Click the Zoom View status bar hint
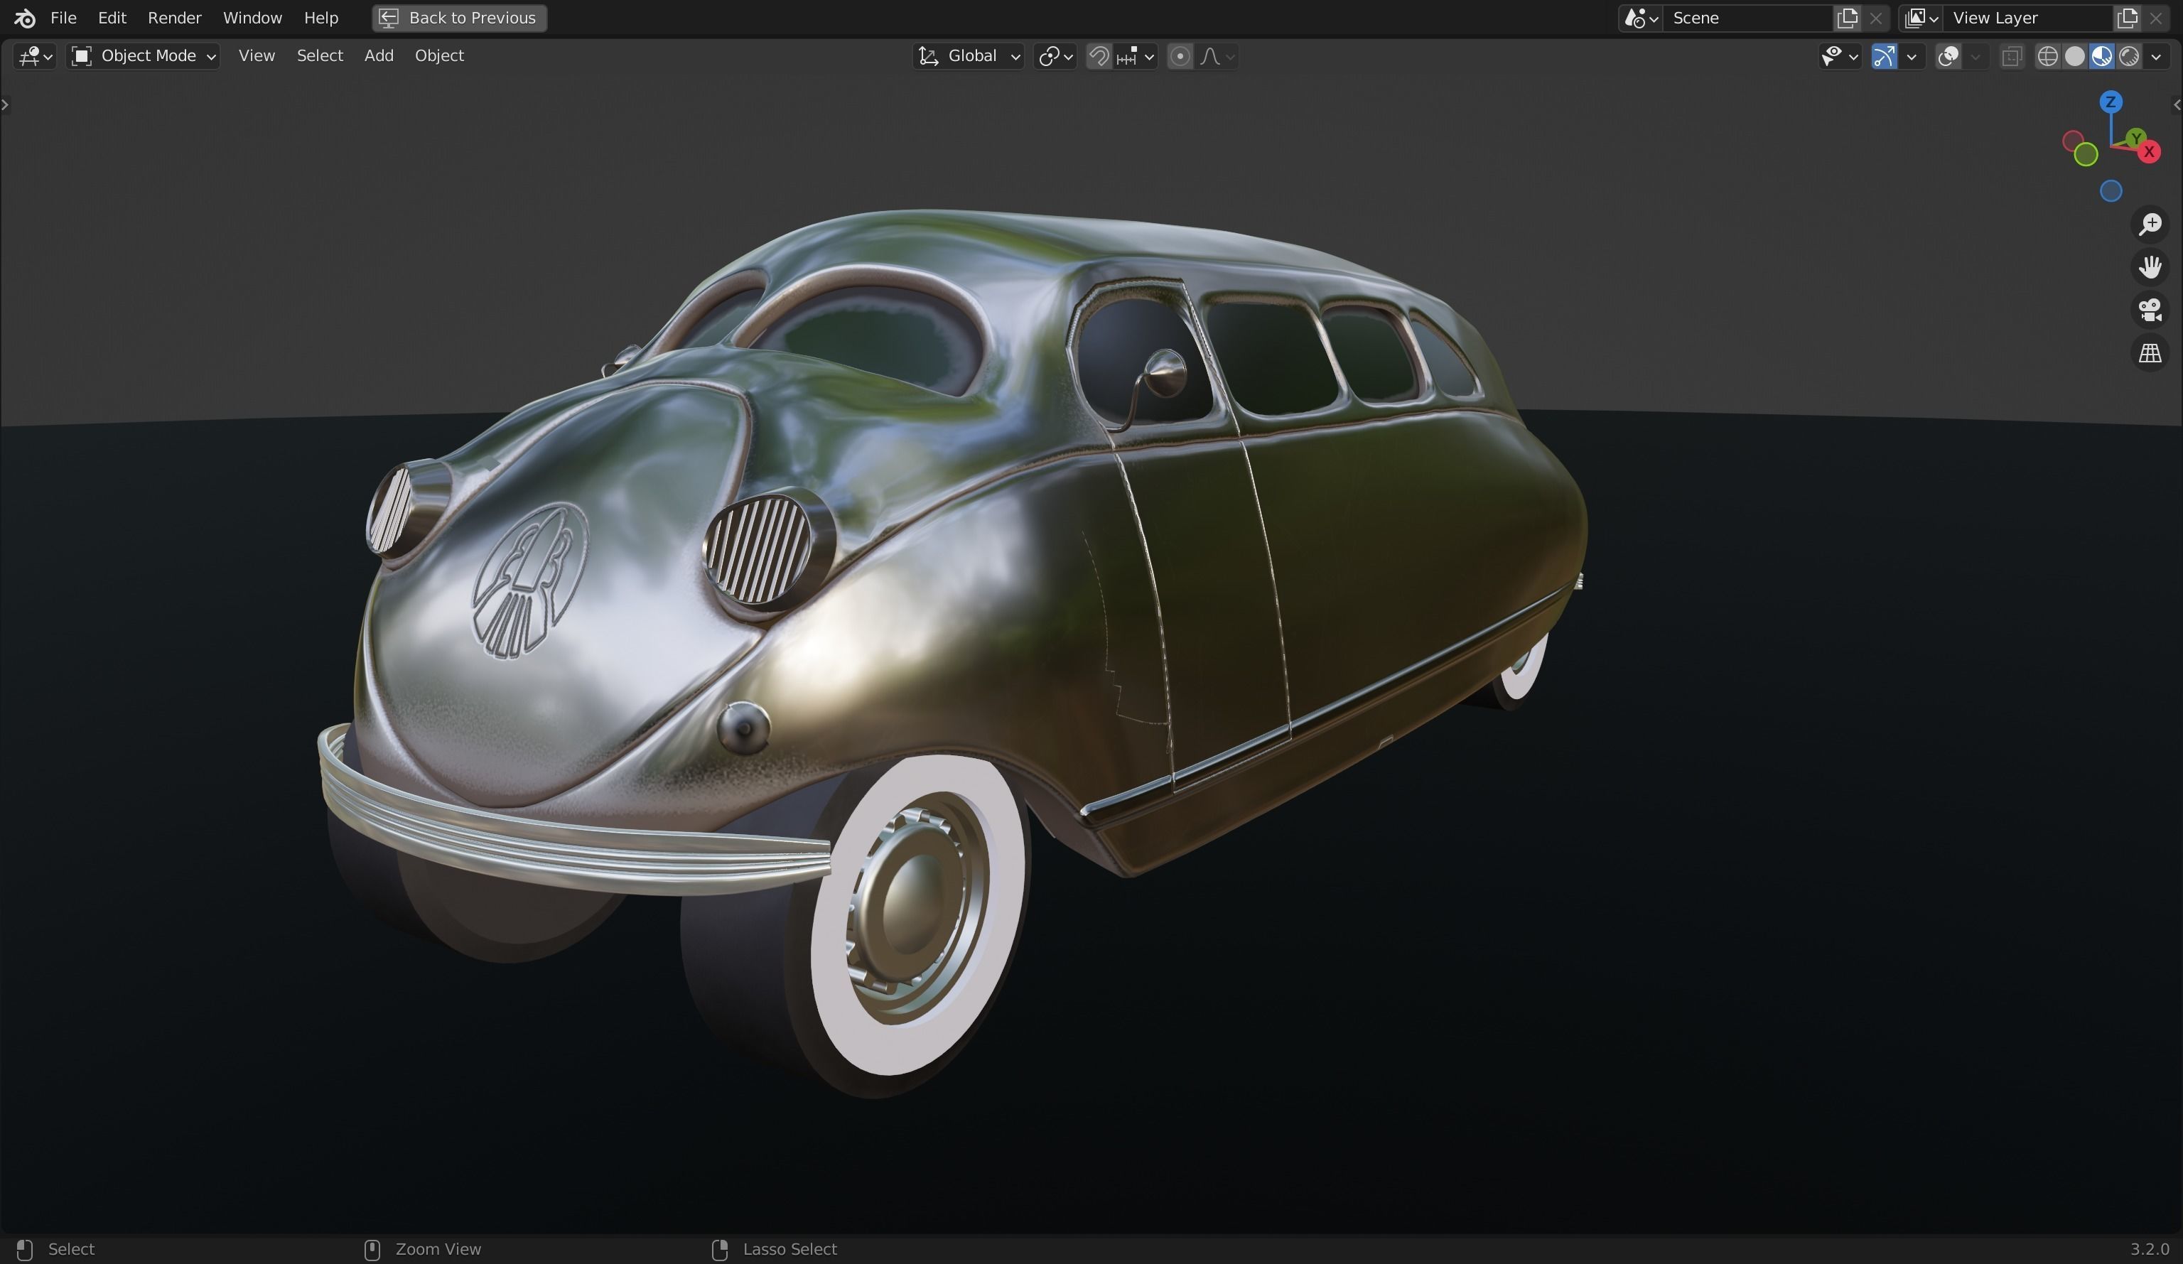The image size is (2183, 1264). click(x=438, y=1249)
